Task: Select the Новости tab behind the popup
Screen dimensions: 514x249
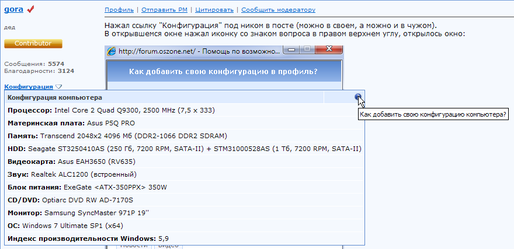Action: click(x=134, y=246)
